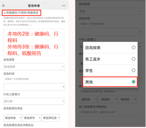Open empty 进岛时间 dropdown in right dimmed screen
Screen dimensions: 146x128
point(110,32)
